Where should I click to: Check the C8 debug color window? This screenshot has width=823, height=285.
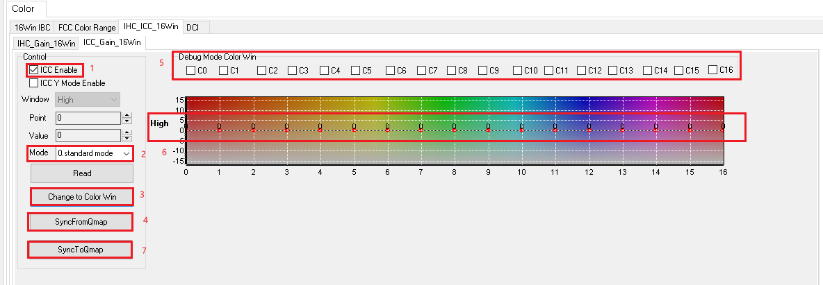452,70
